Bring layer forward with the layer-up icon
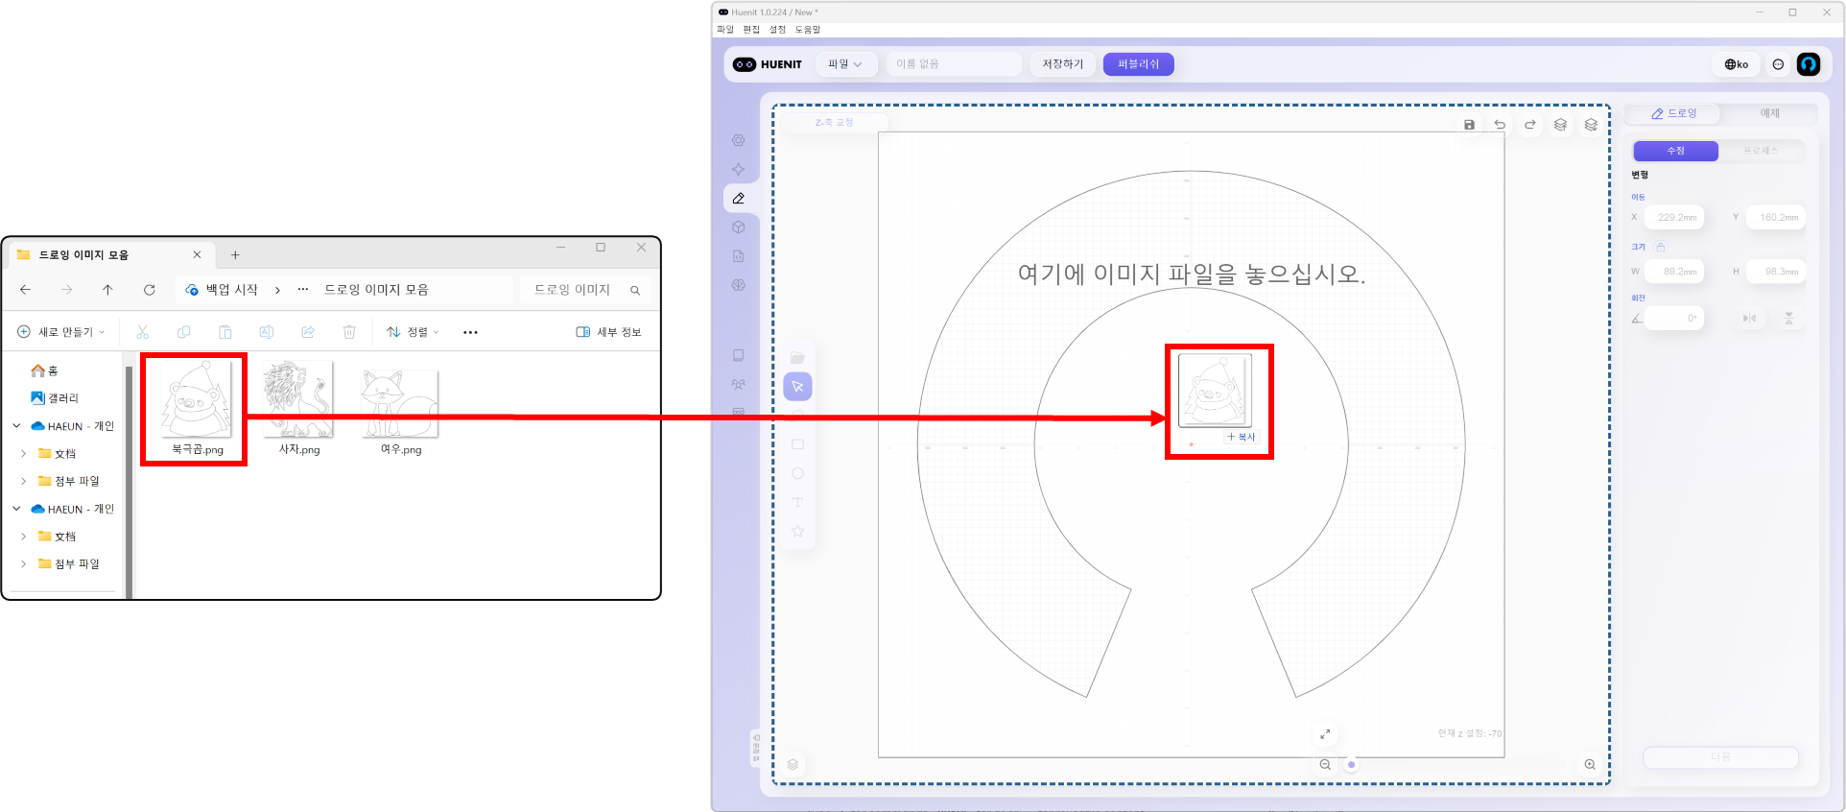 pyautogui.click(x=1561, y=125)
